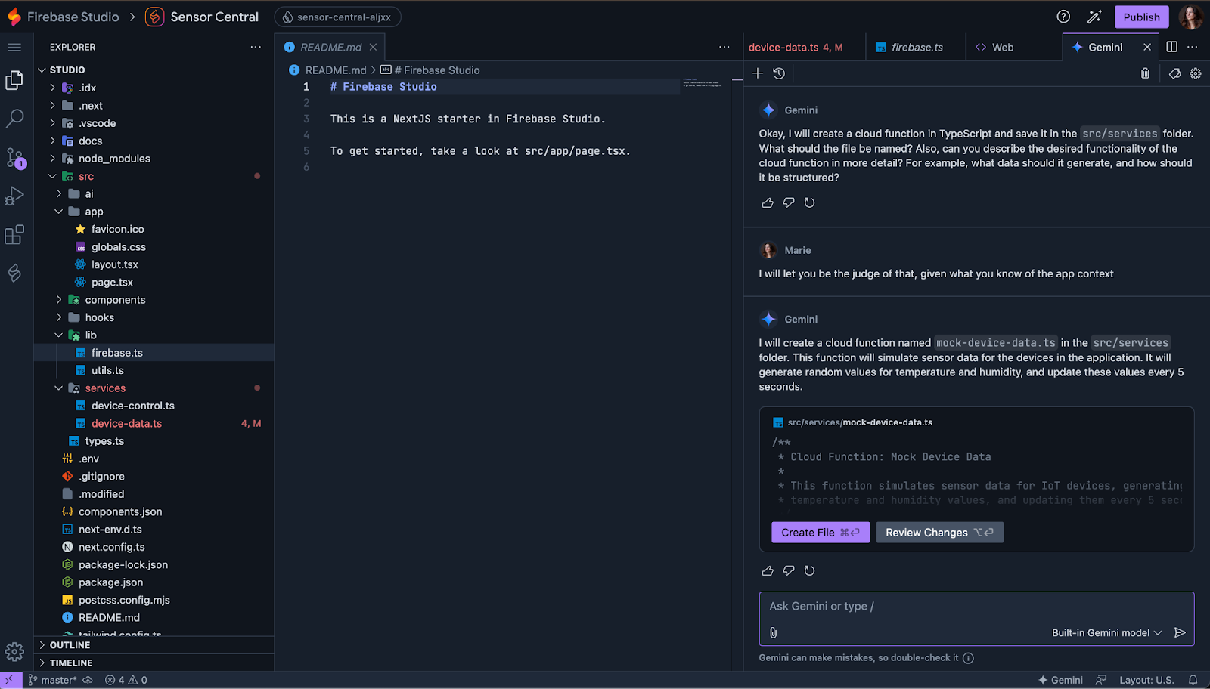Screen dimensions: 1210x689
Task: Switch to the firebase.ts tab
Action: point(917,47)
